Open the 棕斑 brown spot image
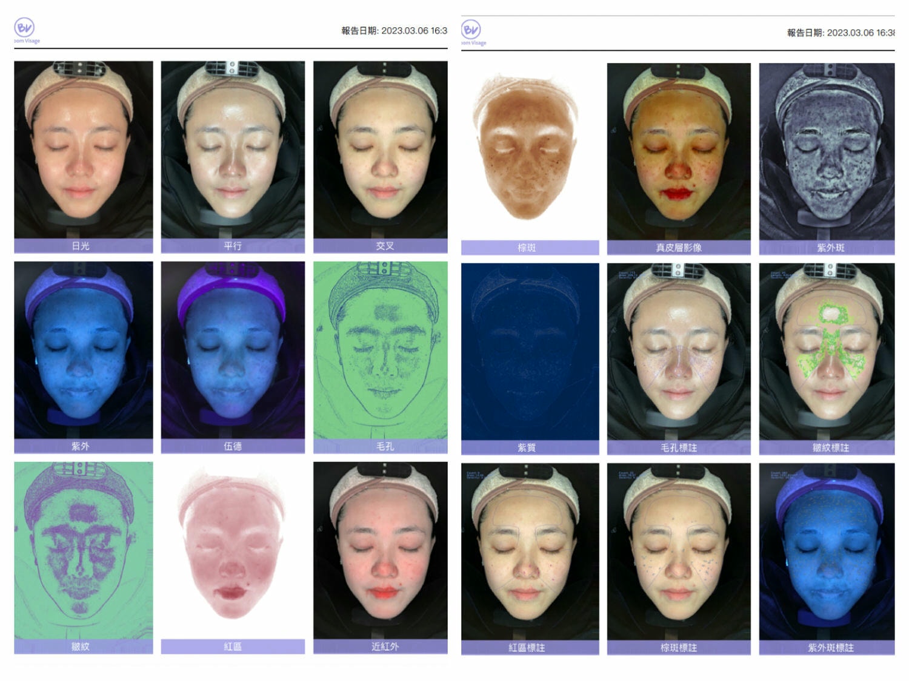The image size is (909, 681). coord(530,151)
